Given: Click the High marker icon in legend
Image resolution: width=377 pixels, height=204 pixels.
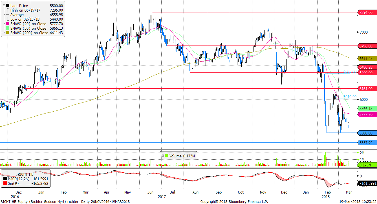Looking at the screenshot, I should pyautogui.click(x=7, y=10).
